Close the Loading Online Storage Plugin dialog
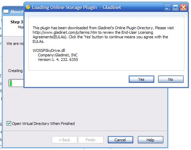 183,7
